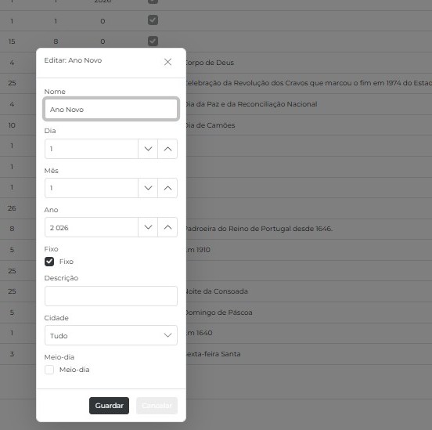The width and height of the screenshot is (432, 430).
Task: Select the Noite da Consoada text
Action: pos(217,291)
